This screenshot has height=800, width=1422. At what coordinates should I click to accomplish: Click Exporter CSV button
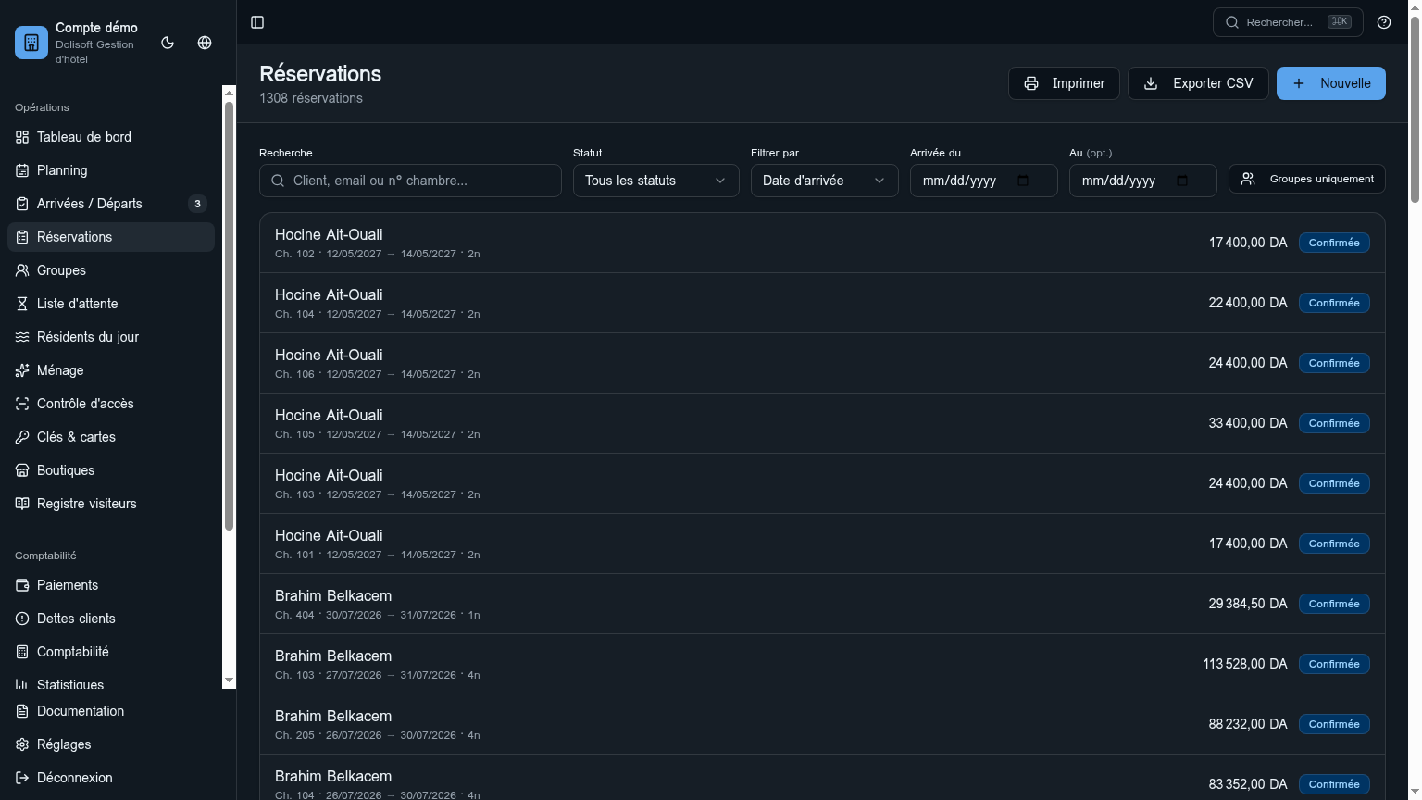[x=1198, y=83]
